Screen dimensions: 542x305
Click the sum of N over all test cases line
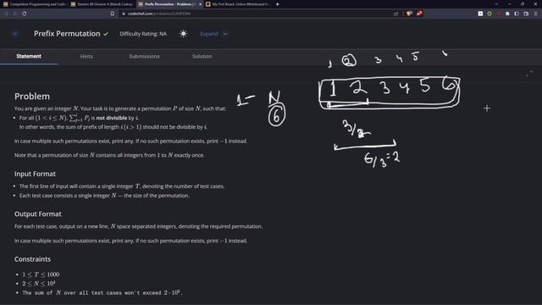102,292
